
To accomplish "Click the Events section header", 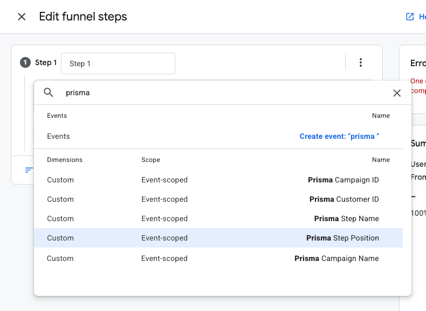I will 57,116.
